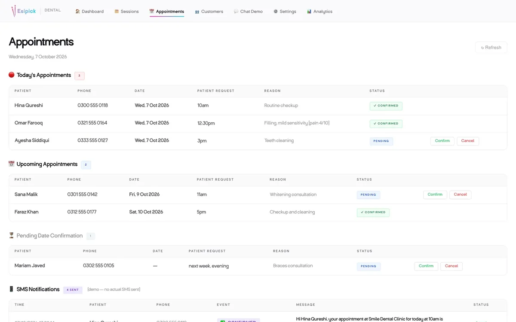The image size is (516, 322).
Task: Click the reason 'Whitening consultation'
Action: [x=293, y=194]
